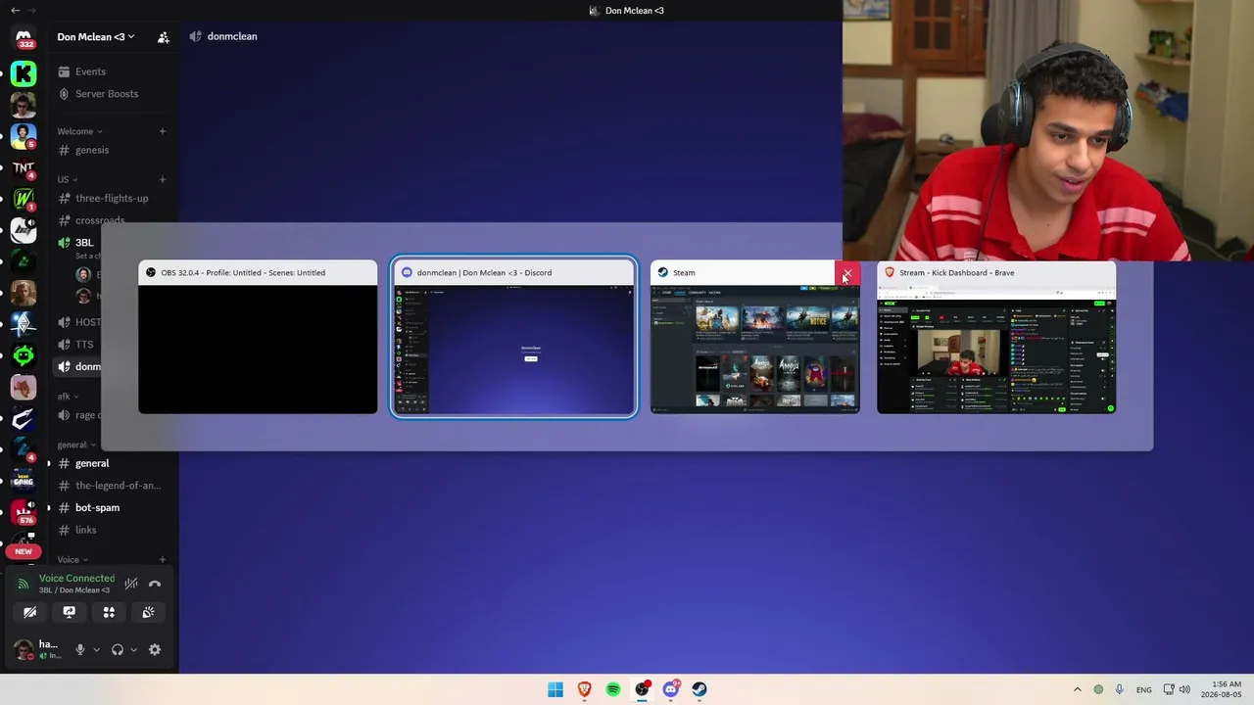Open the BEAR GANG server icon
The height and width of the screenshot is (705, 1254).
point(24,480)
